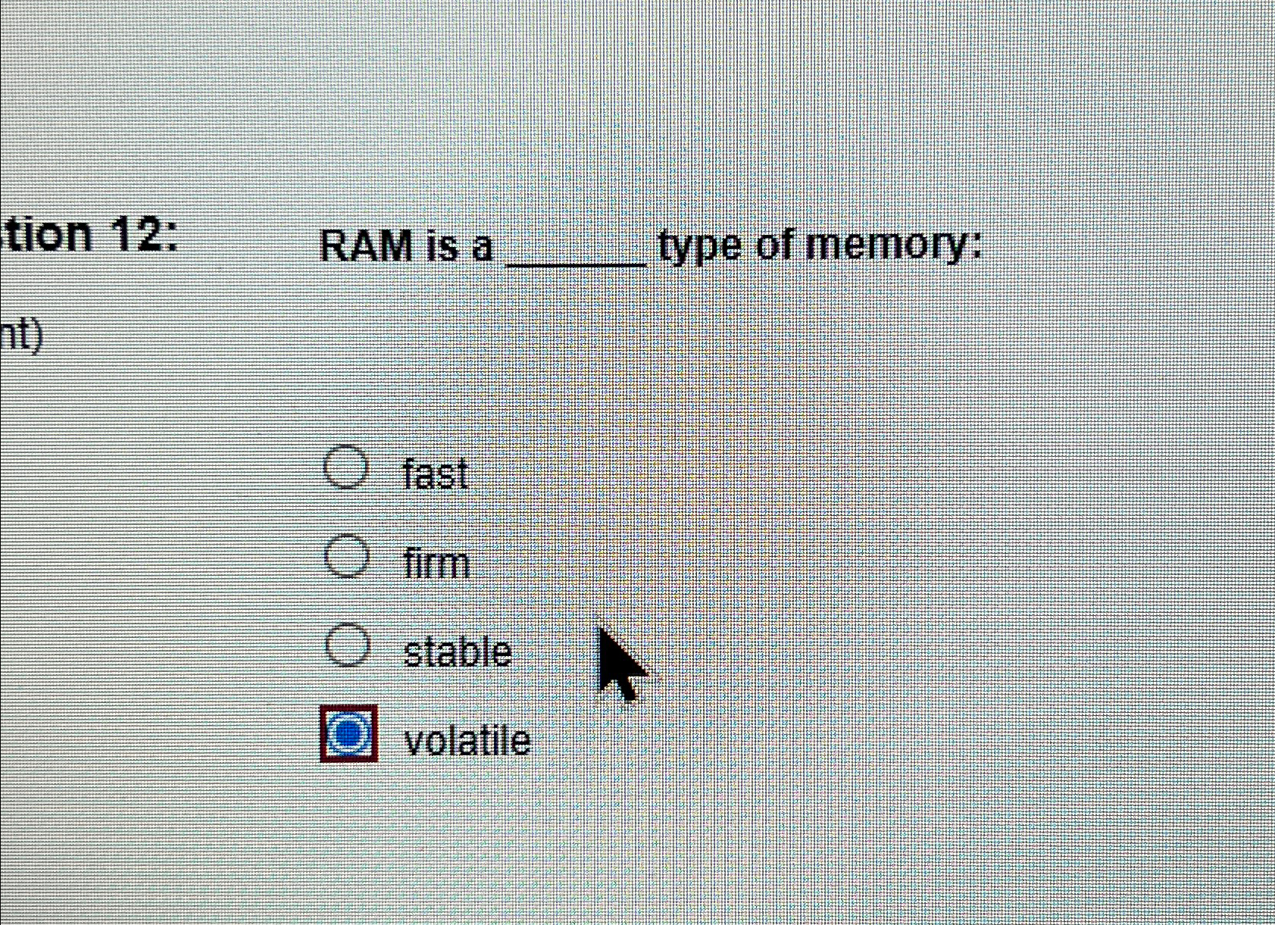Click the "nt)" text fragment on the left

[19, 339]
